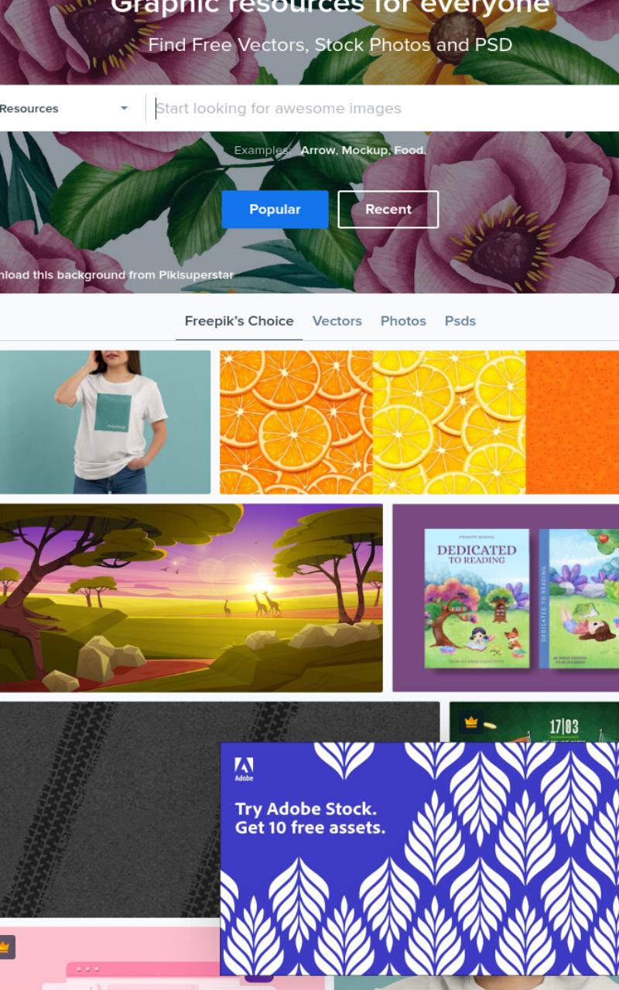619x990 pixels.
Task: Open the savanna sunset giraffes illustration
Action: (x=190, y=598)
